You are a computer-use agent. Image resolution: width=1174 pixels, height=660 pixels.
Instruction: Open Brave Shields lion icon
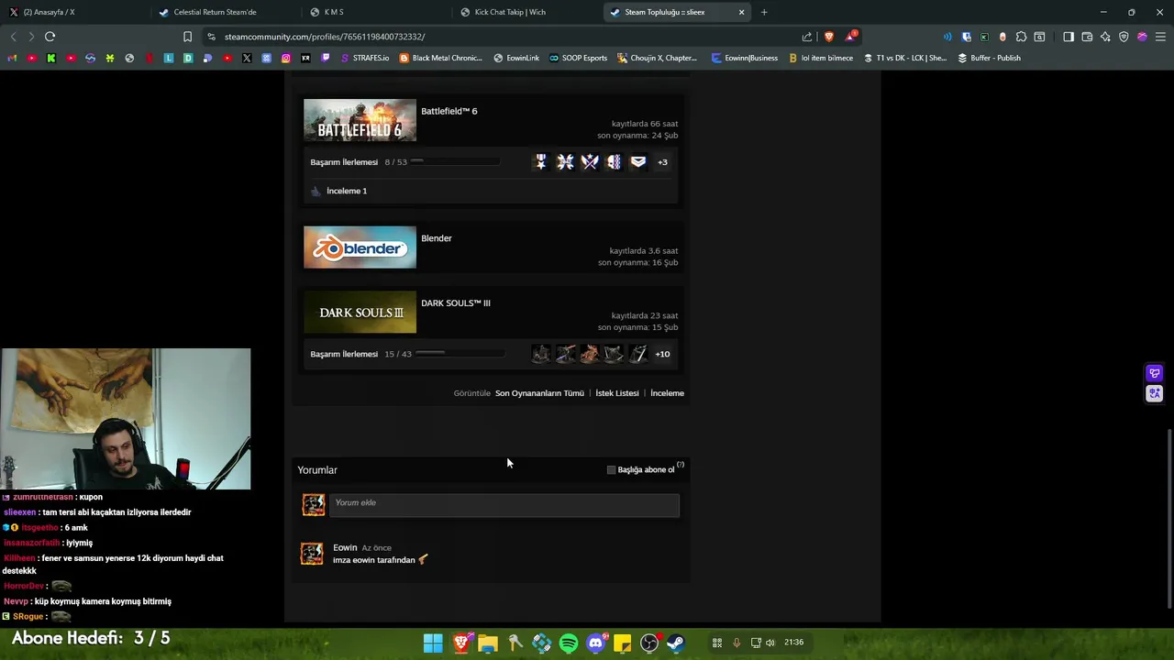click(x=829, y=37)
